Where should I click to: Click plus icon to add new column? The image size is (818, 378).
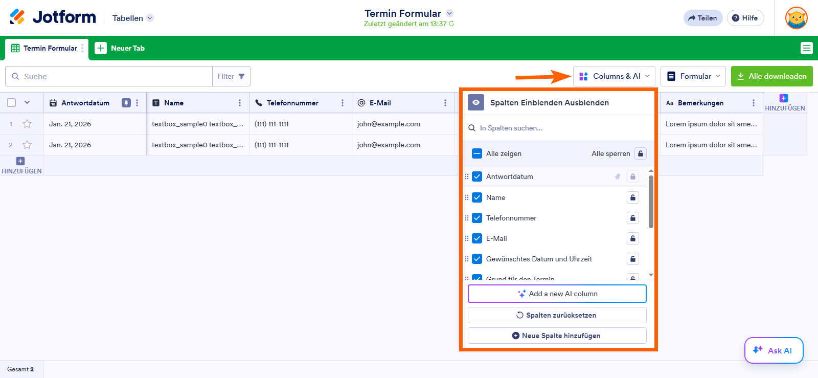tap(784, 98)
